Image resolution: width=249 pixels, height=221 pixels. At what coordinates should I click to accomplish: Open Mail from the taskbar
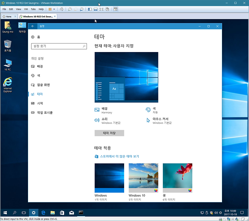72,213
